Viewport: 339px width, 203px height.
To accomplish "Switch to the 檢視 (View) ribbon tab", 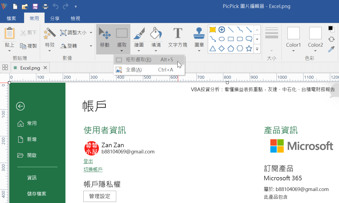I will coord(75,18).
